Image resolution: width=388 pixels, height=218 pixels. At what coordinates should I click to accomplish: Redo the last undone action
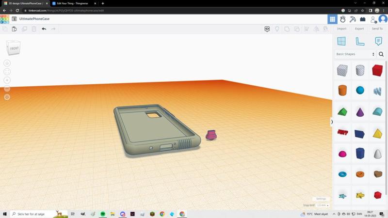(53, 29)
